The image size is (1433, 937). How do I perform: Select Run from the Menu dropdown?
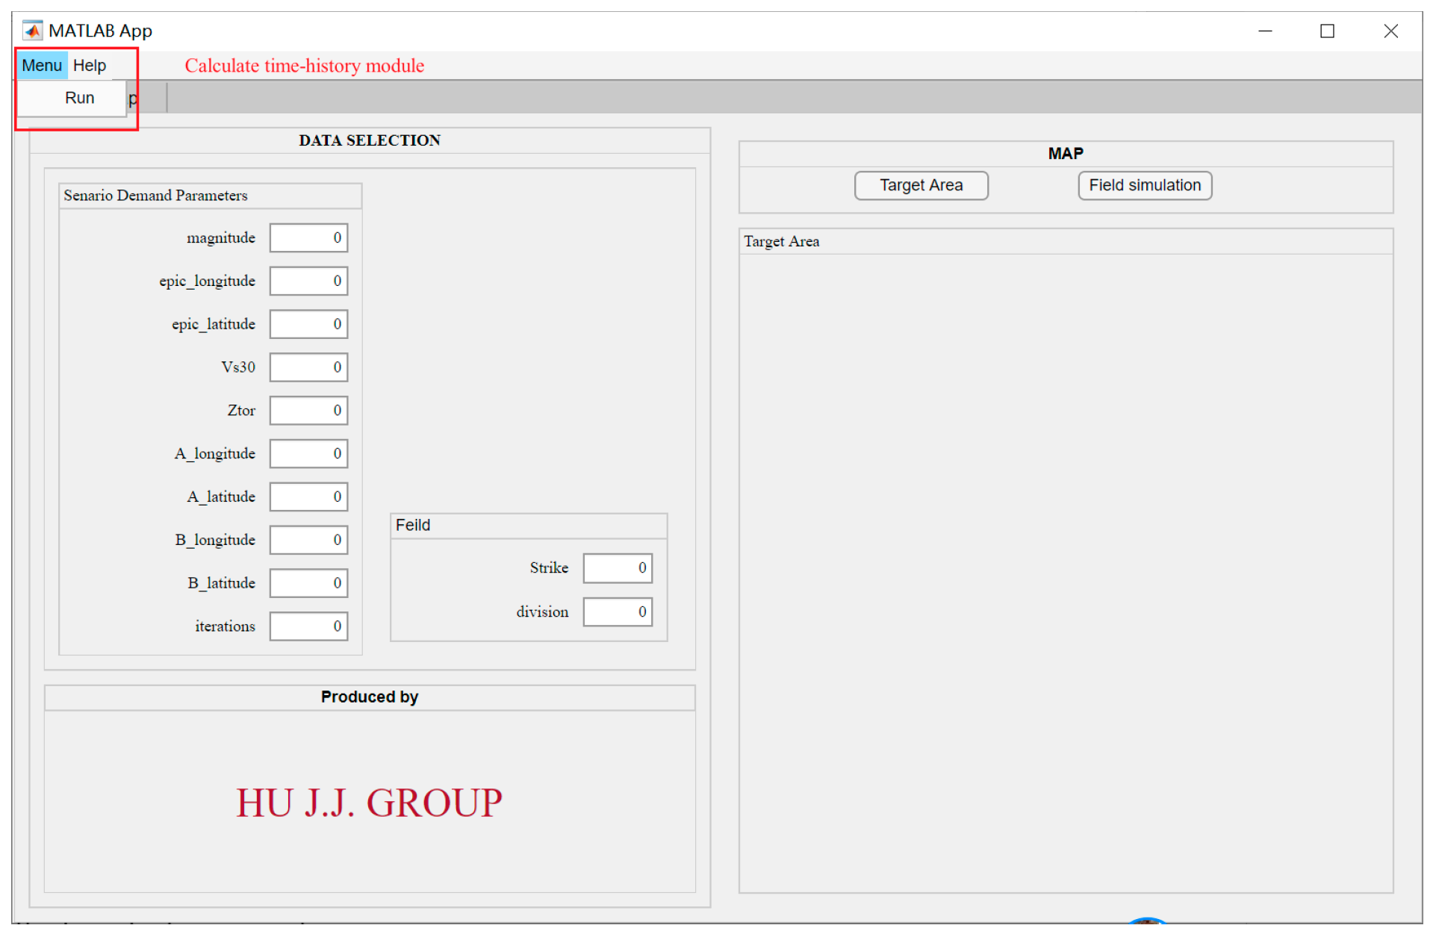tap(79, 98)
